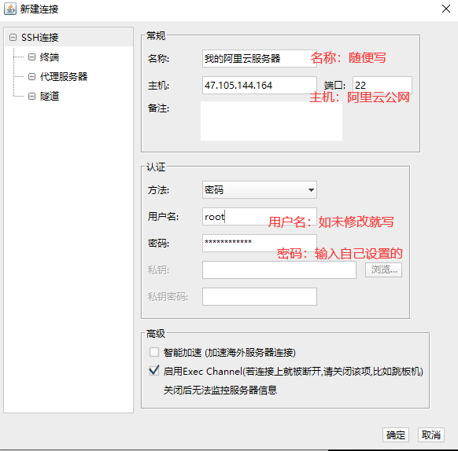This screenshot has width=458, height=451.
Task: Click the 备注 remarks text area
Action: tap(271, 121)
